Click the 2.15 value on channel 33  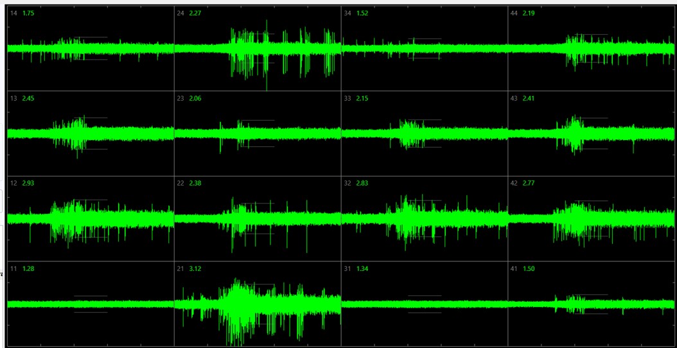362,98
